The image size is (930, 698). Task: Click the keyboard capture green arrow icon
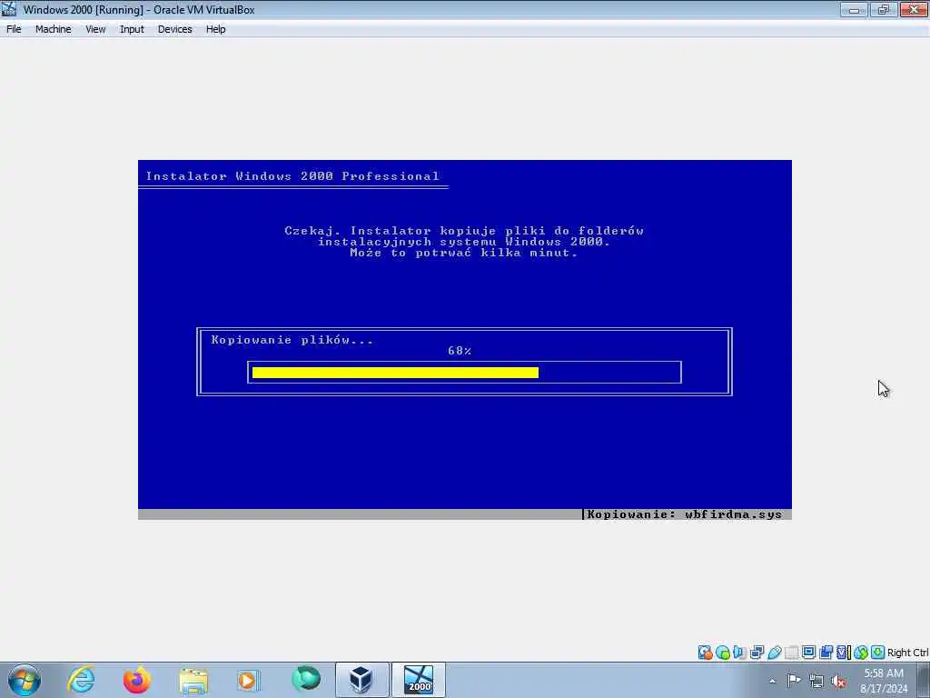[878, 652]
